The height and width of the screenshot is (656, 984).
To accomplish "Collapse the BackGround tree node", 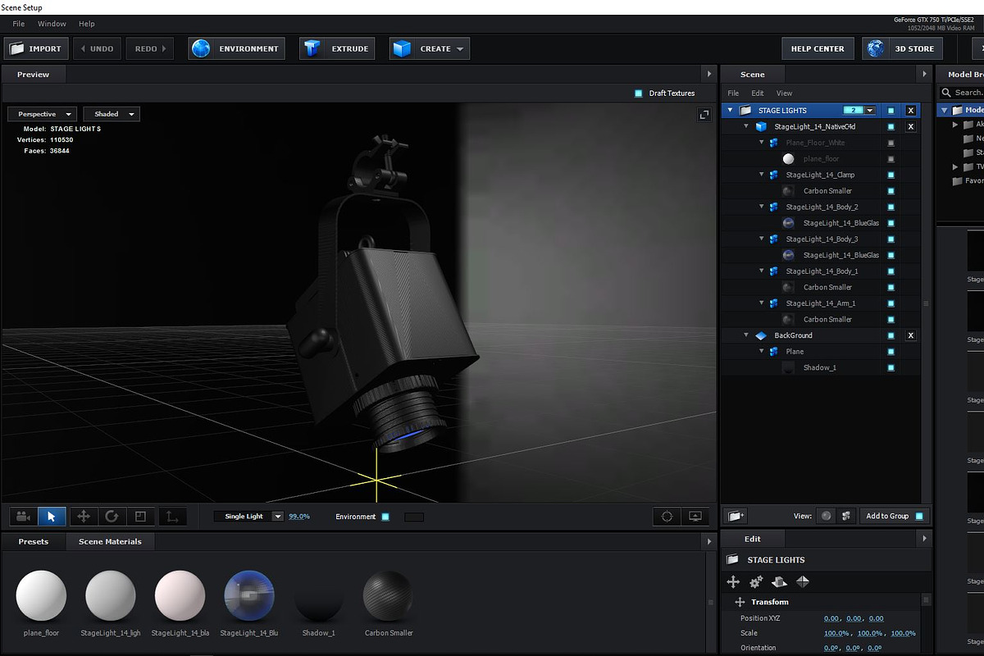I will coord(746,335).
